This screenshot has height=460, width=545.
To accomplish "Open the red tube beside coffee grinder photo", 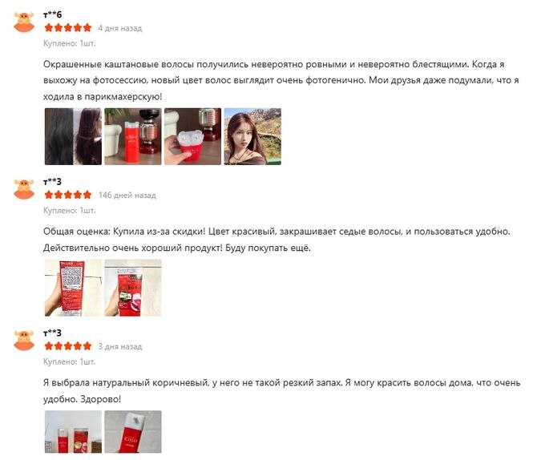I will point(133,136).
